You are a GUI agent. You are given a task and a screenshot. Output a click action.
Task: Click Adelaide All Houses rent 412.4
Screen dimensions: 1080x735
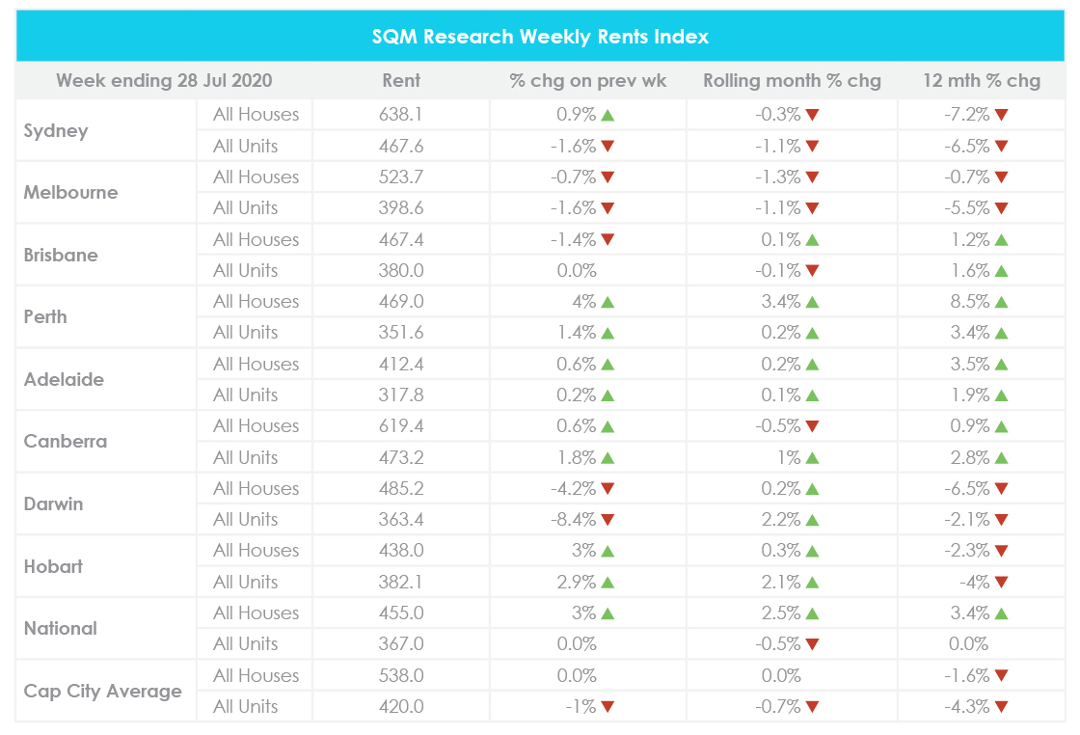coord(401,364)
